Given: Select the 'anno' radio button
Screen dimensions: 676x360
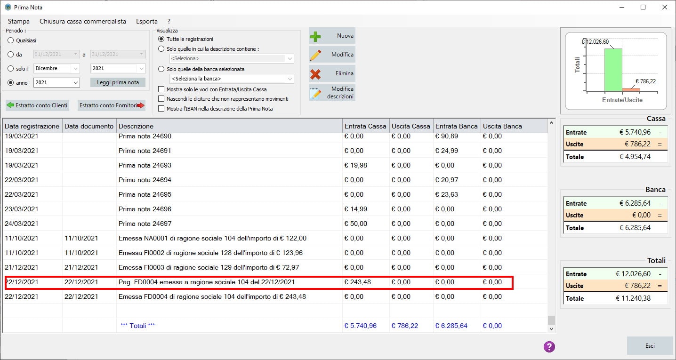Looking at the screenshot, I should (11, 83).
